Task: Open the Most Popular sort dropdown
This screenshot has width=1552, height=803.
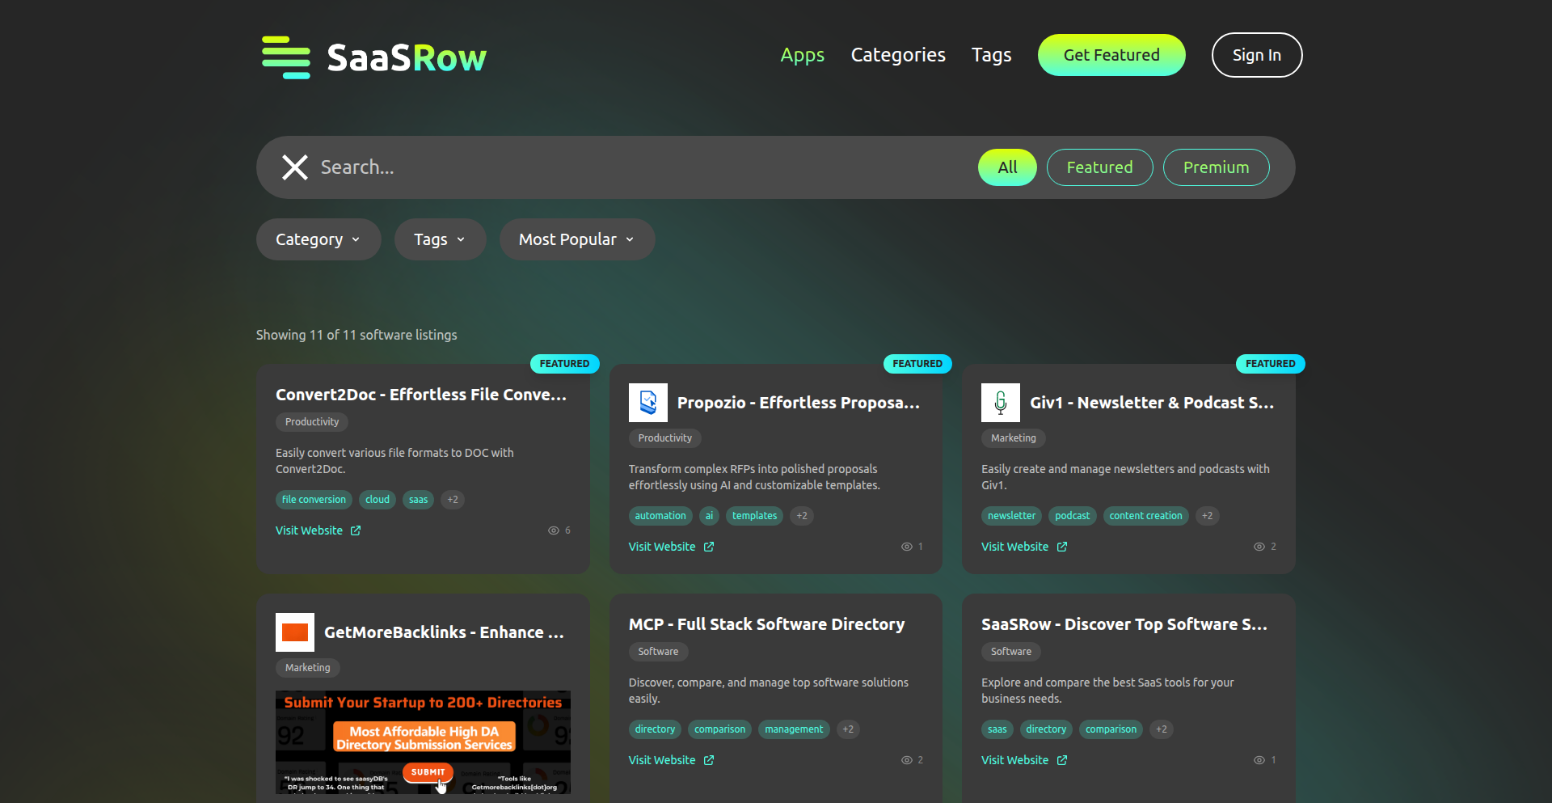Action: pyautogui.click(x=576, y=239)
